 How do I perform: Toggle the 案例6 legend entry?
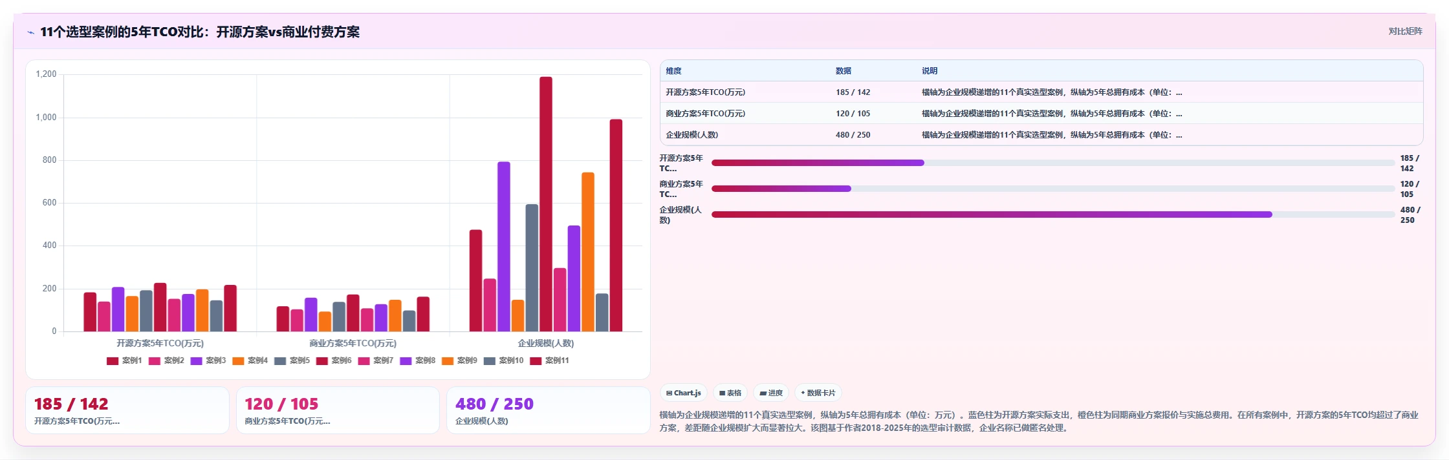pos(334,361)
